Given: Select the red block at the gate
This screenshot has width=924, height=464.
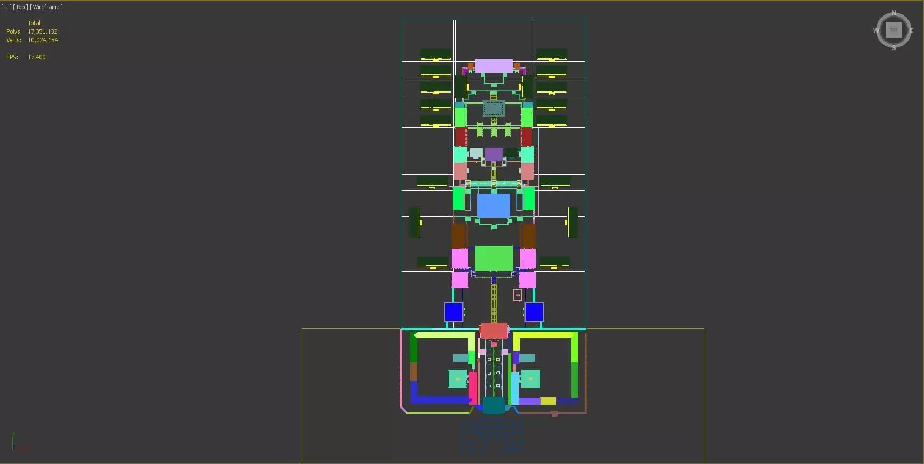Looking at the screenshot, I should [494, 331].
